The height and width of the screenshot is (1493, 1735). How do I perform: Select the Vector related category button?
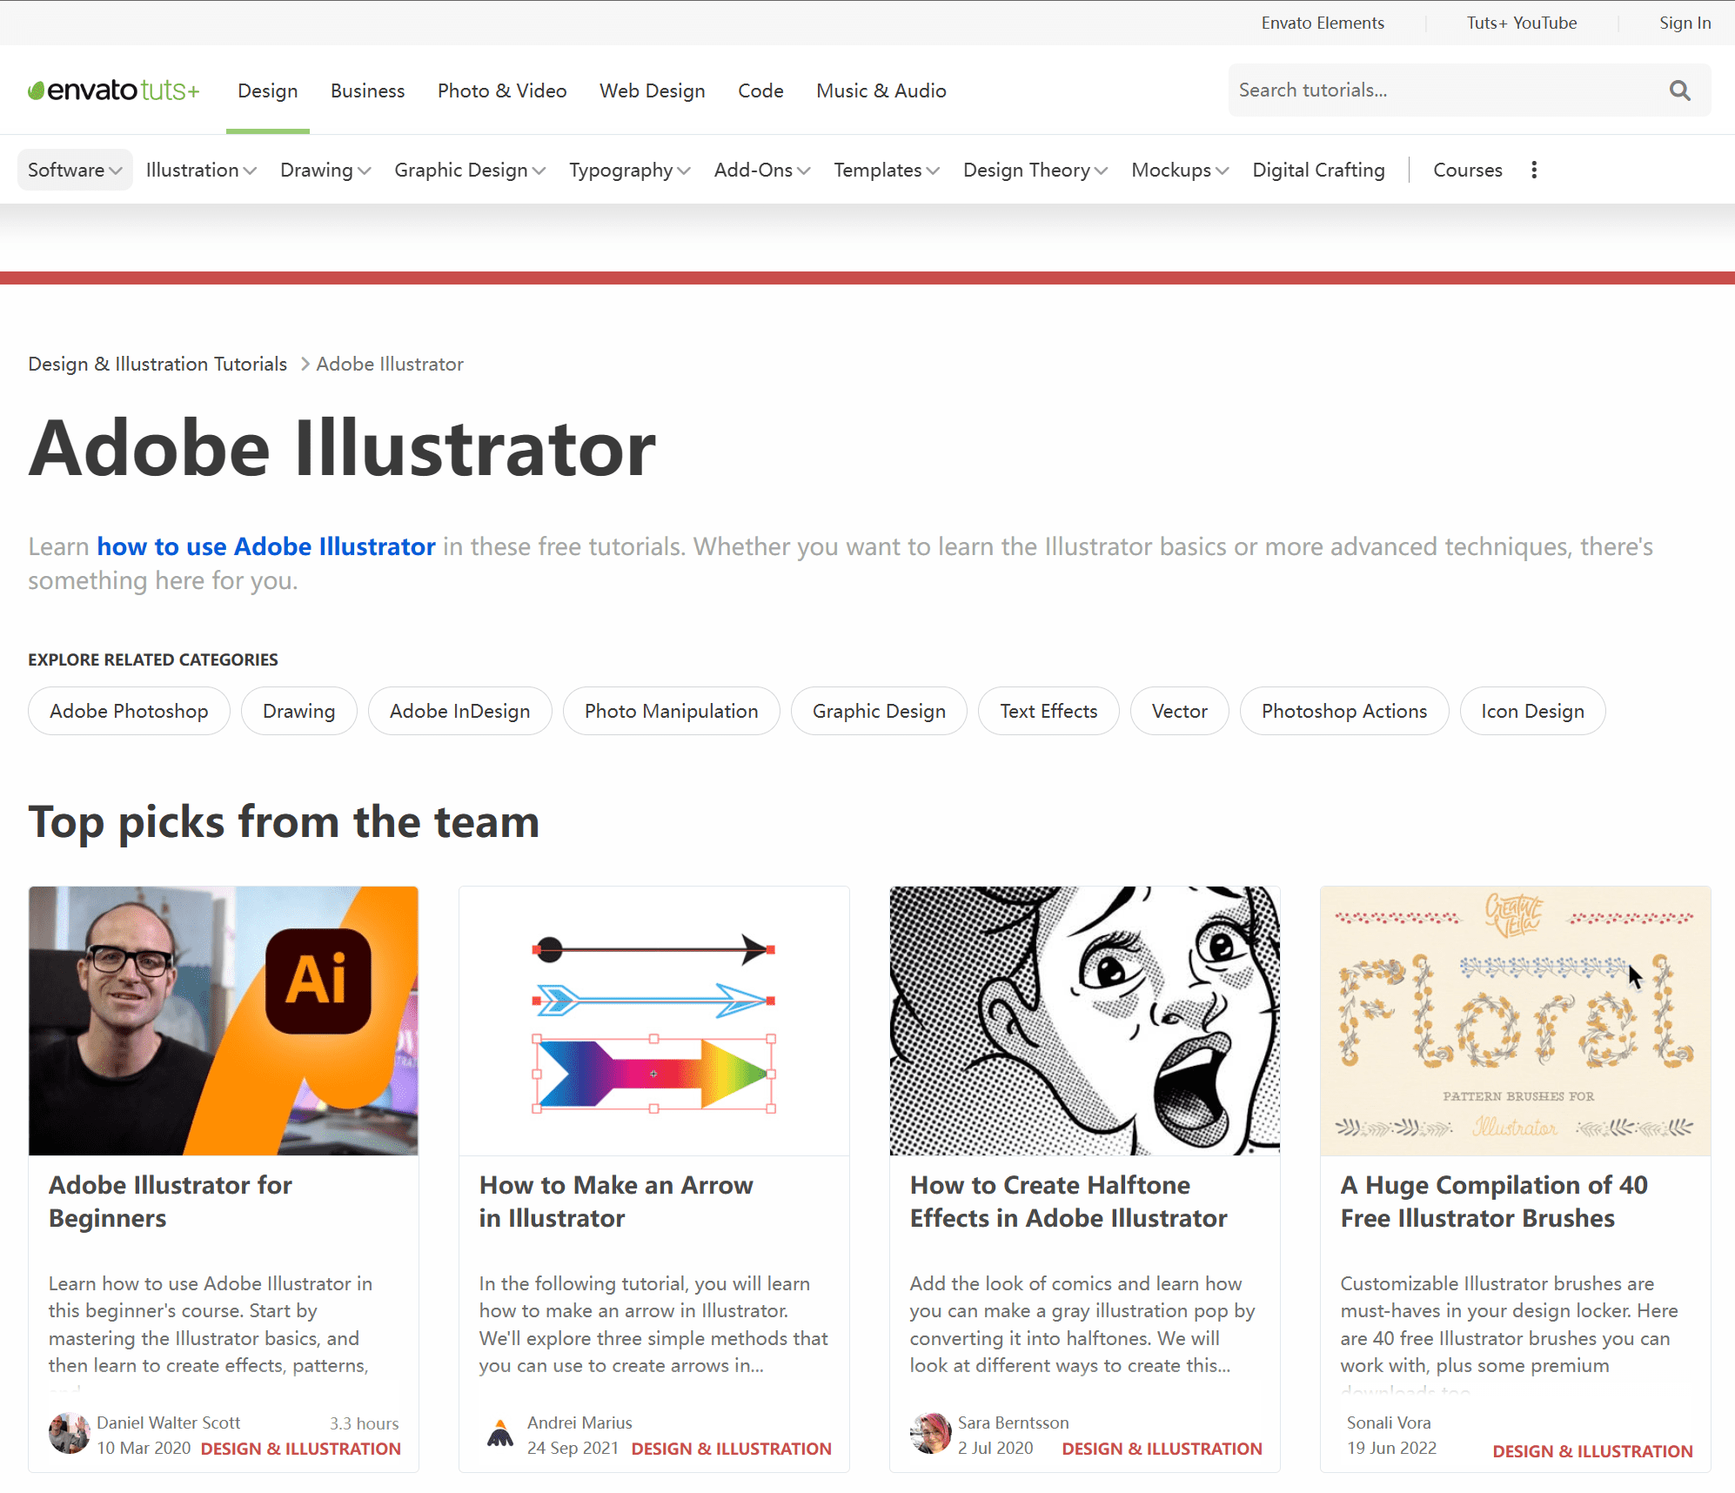point(1179,711)
